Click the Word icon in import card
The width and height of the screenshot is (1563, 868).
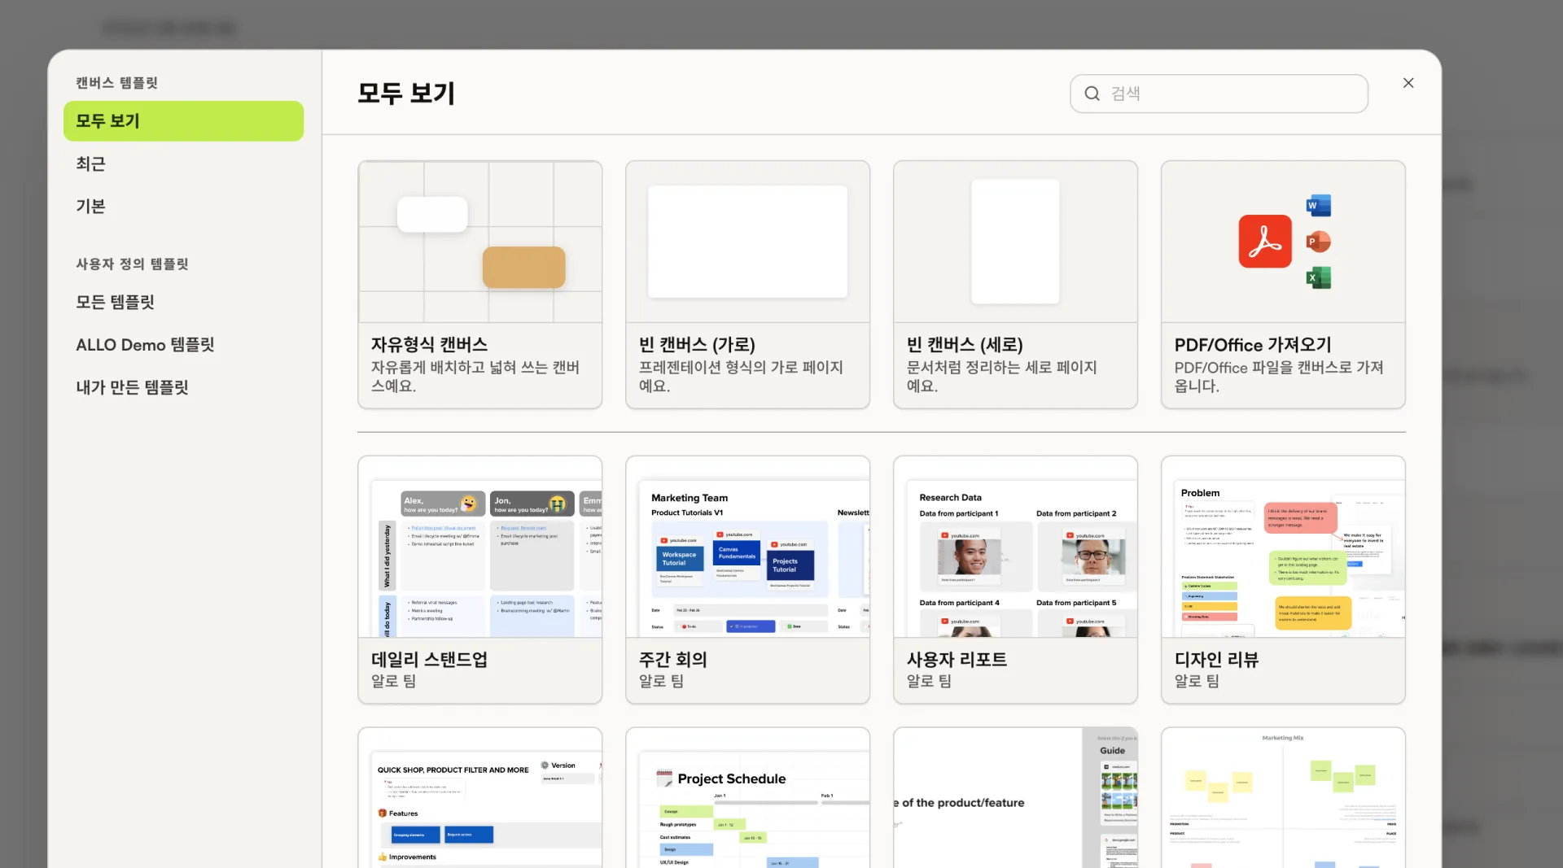1318,206
